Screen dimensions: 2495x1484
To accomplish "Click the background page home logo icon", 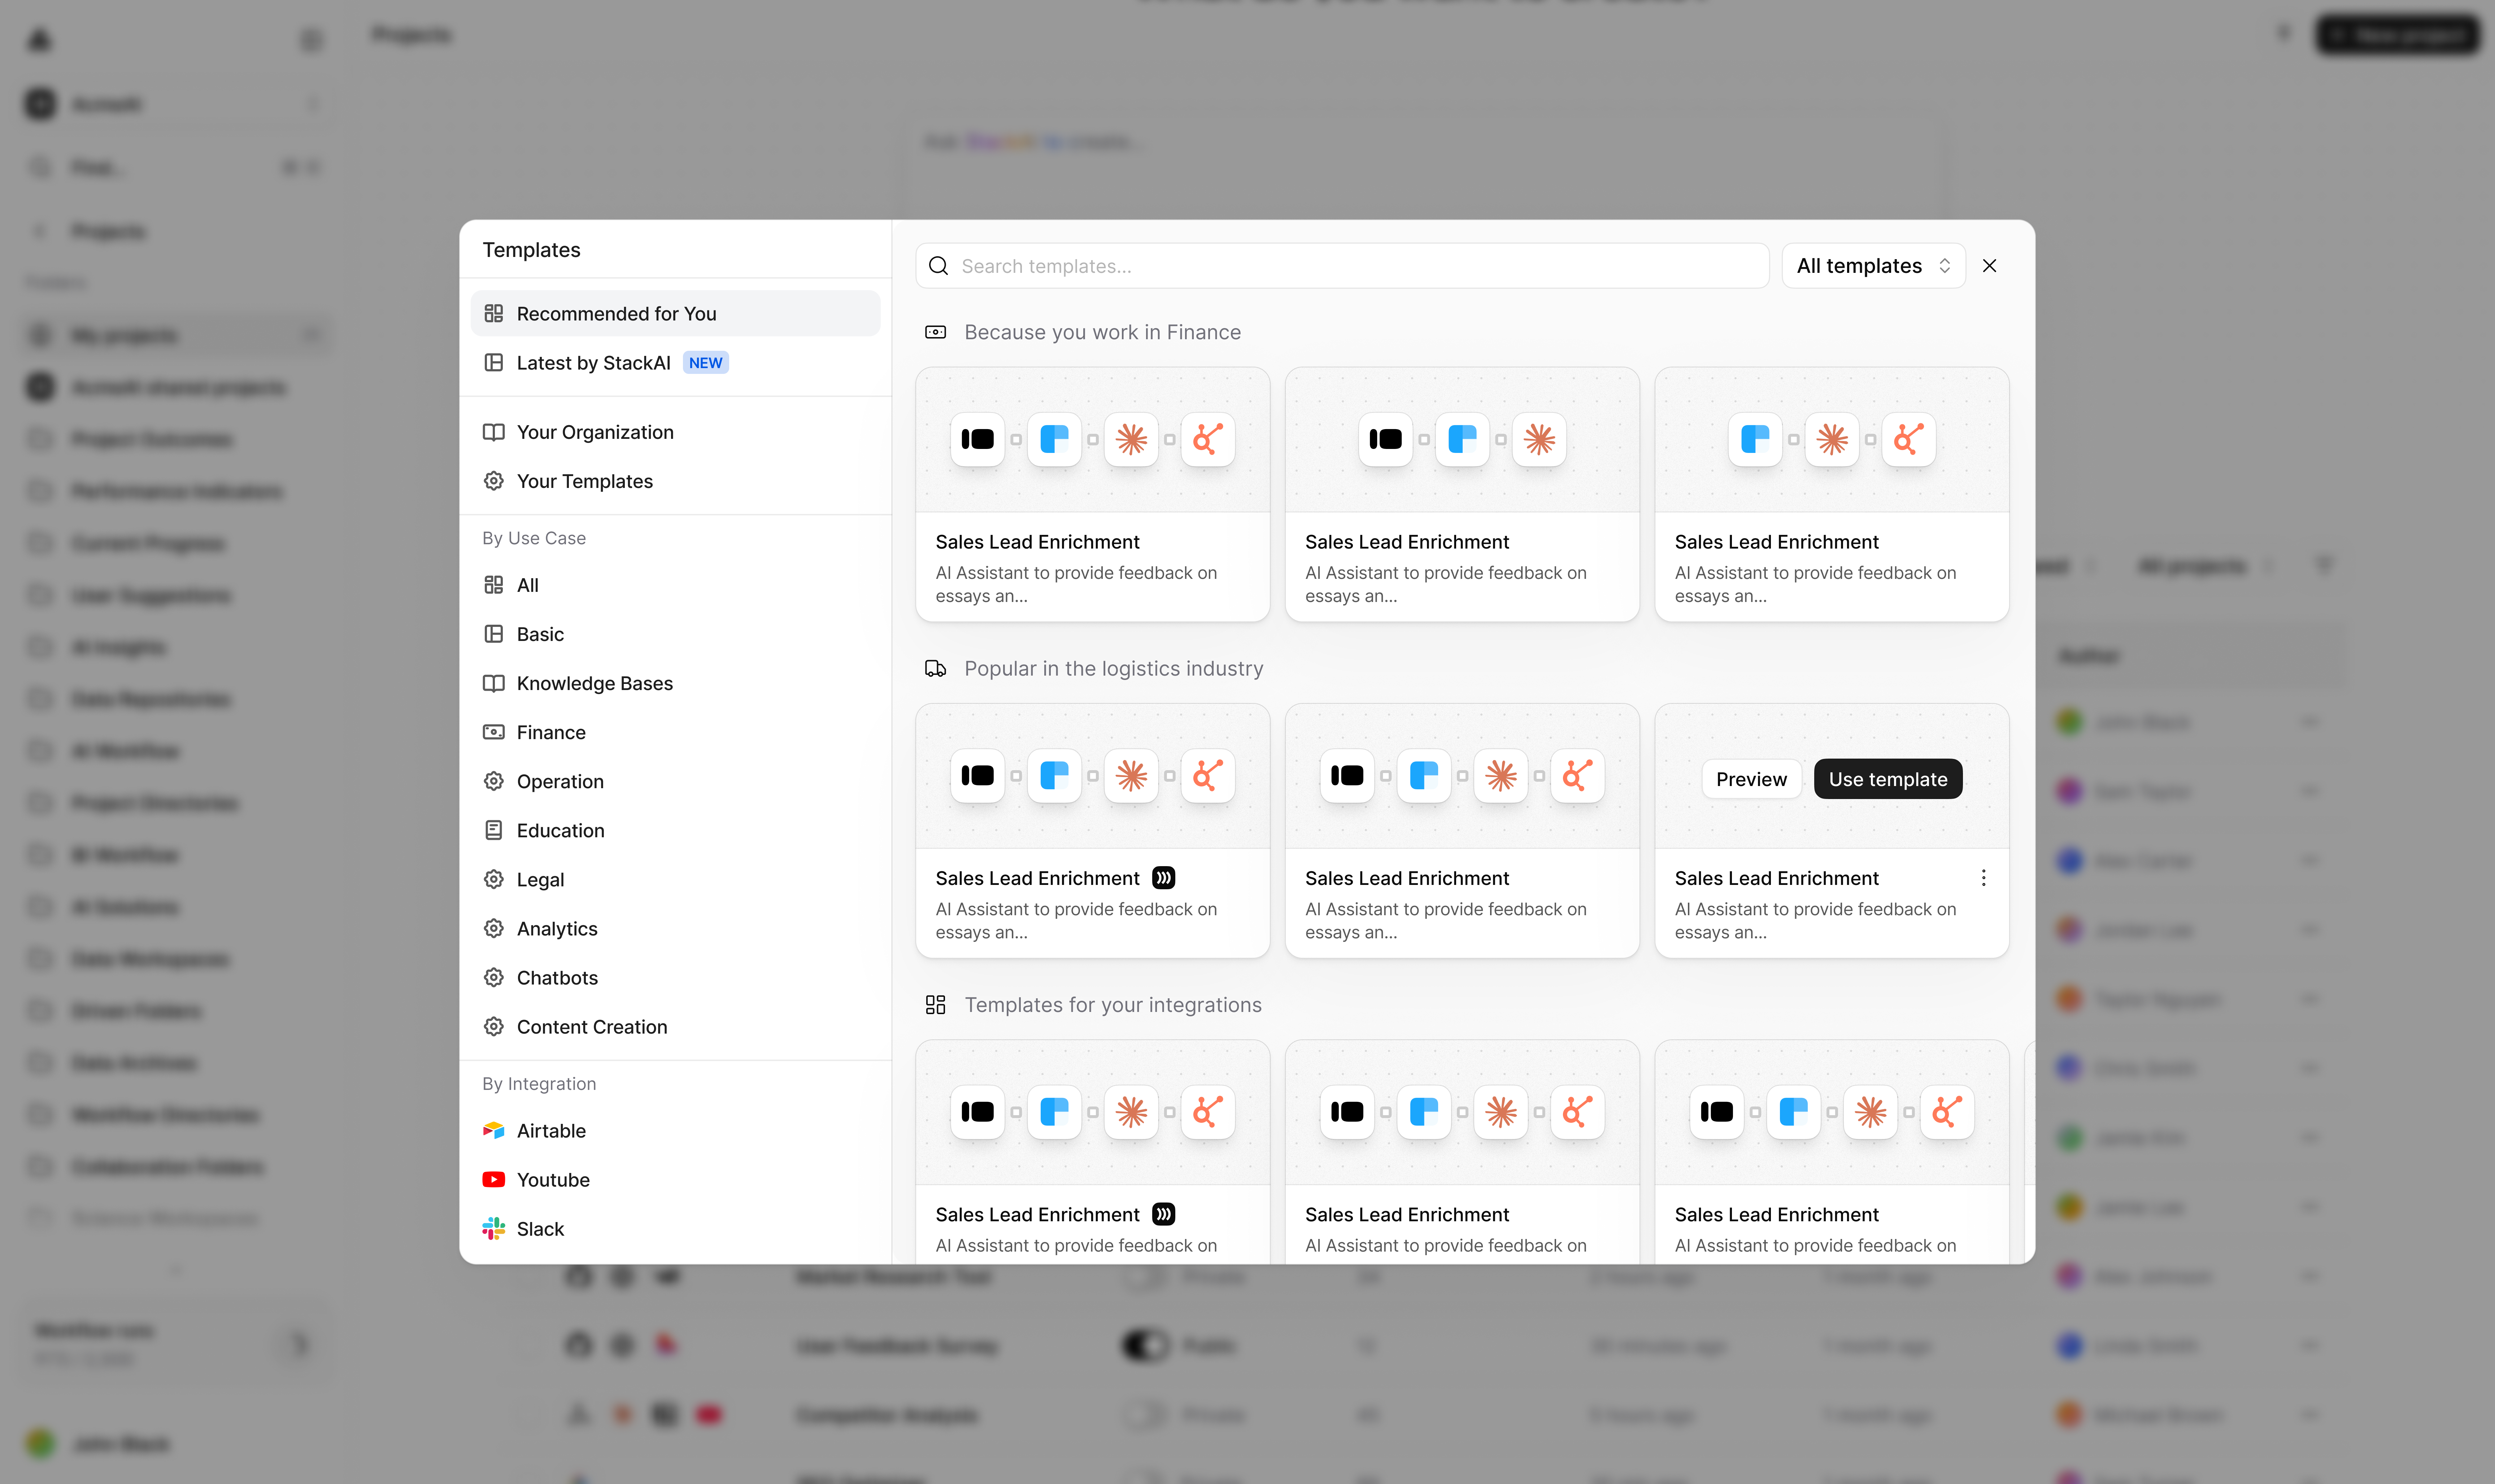I will click(x=39, y=40).
